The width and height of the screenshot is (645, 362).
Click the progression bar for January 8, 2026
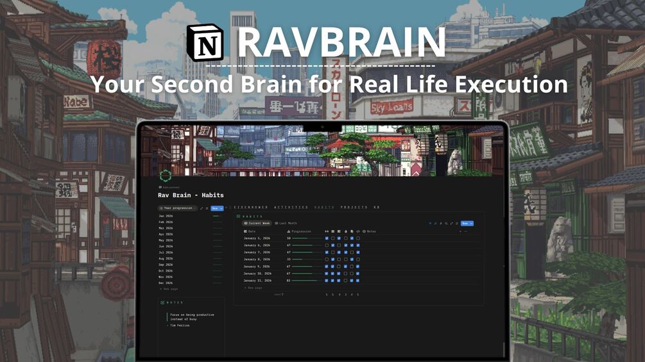tap(307, 259)
